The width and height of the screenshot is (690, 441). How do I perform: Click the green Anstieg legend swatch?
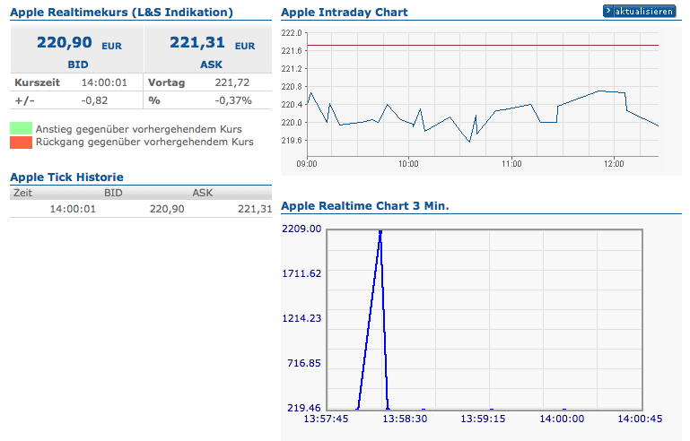[22, 128]
